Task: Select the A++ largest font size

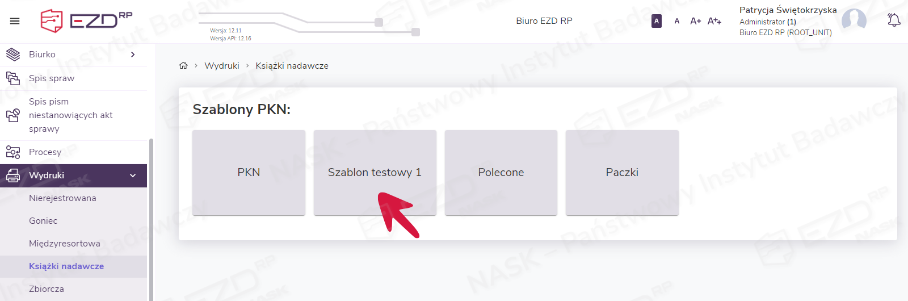Action: point(714,21)
